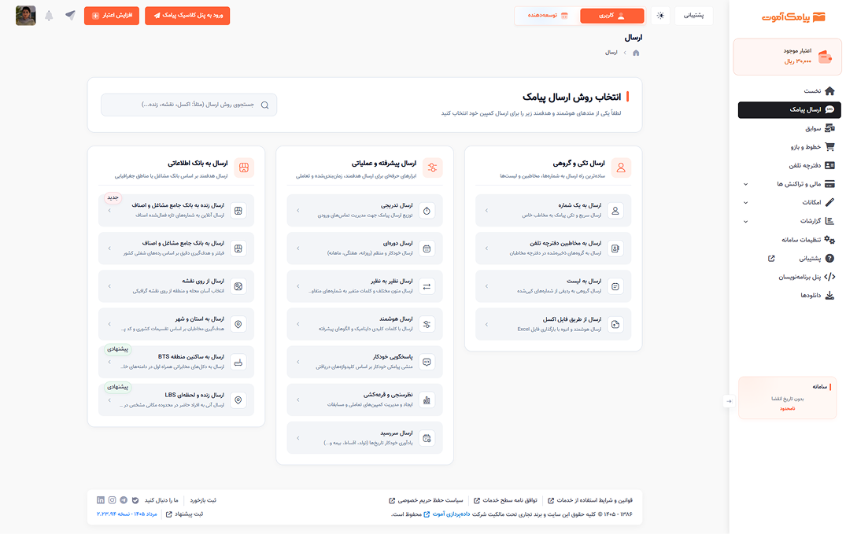Open ارسال به یک شماره card
The height and width of the screenshot is (534, 846).
(x=553, y=210)
